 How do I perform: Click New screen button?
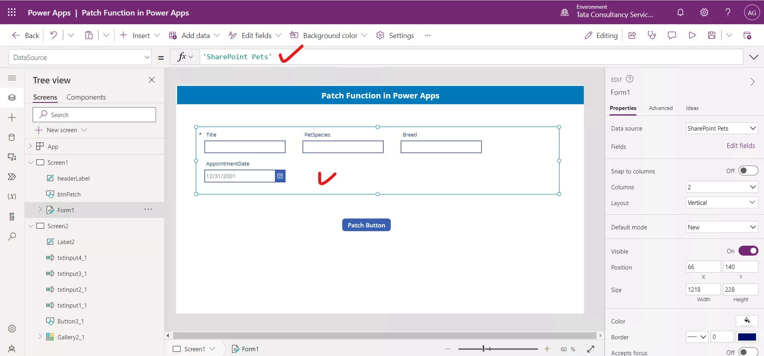point(61,130)
